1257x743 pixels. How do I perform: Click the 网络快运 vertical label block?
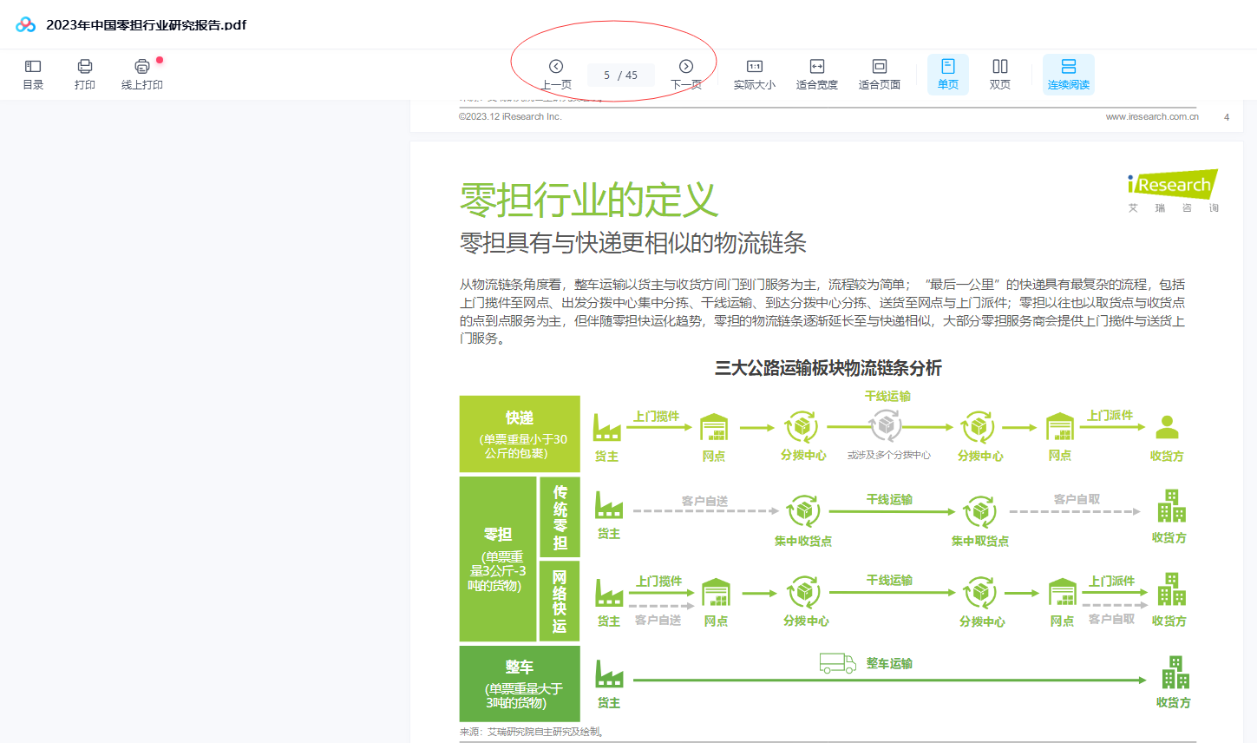point(560,602)
